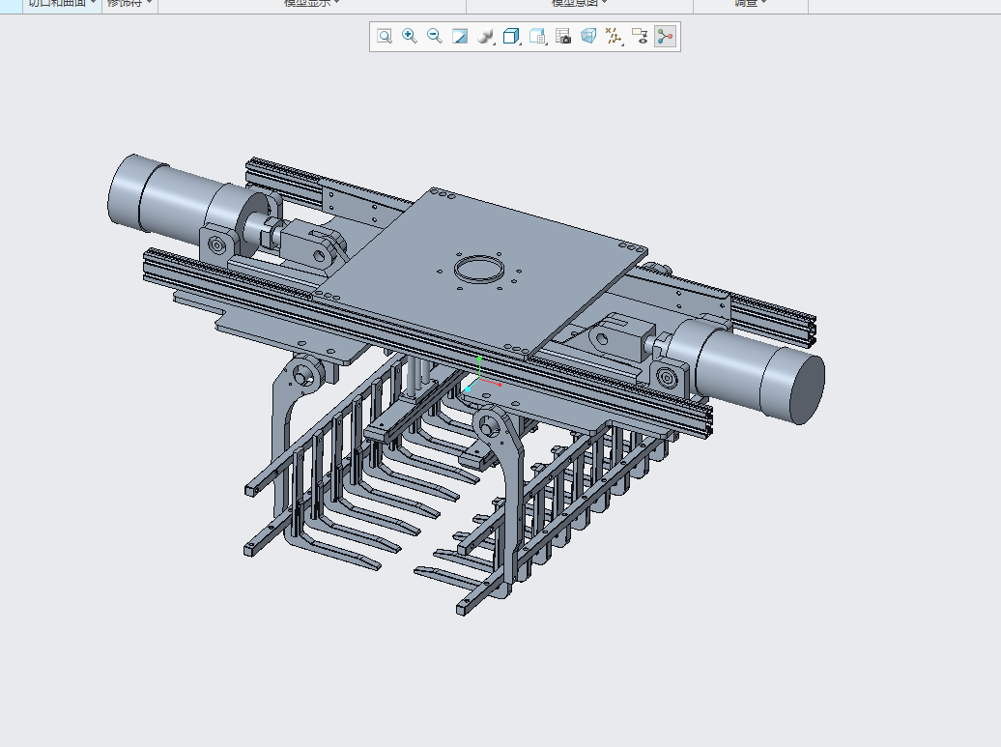Open the Display Style cube icon
Screen dimensions: 1001x747
coord(511,37)
